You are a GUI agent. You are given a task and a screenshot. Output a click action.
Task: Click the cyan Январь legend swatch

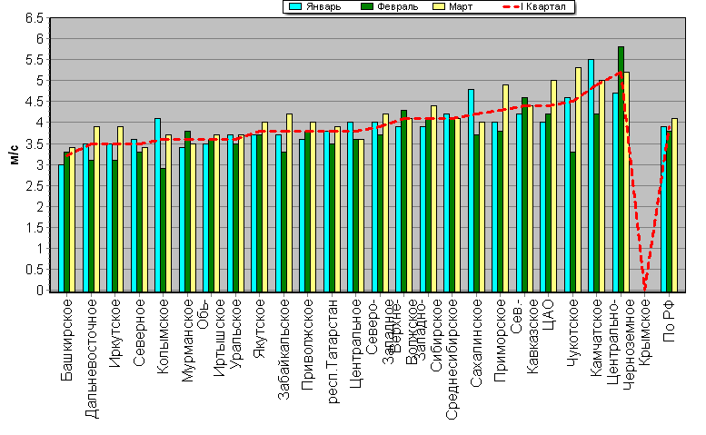pyautogui.click(x=295, y=6)
